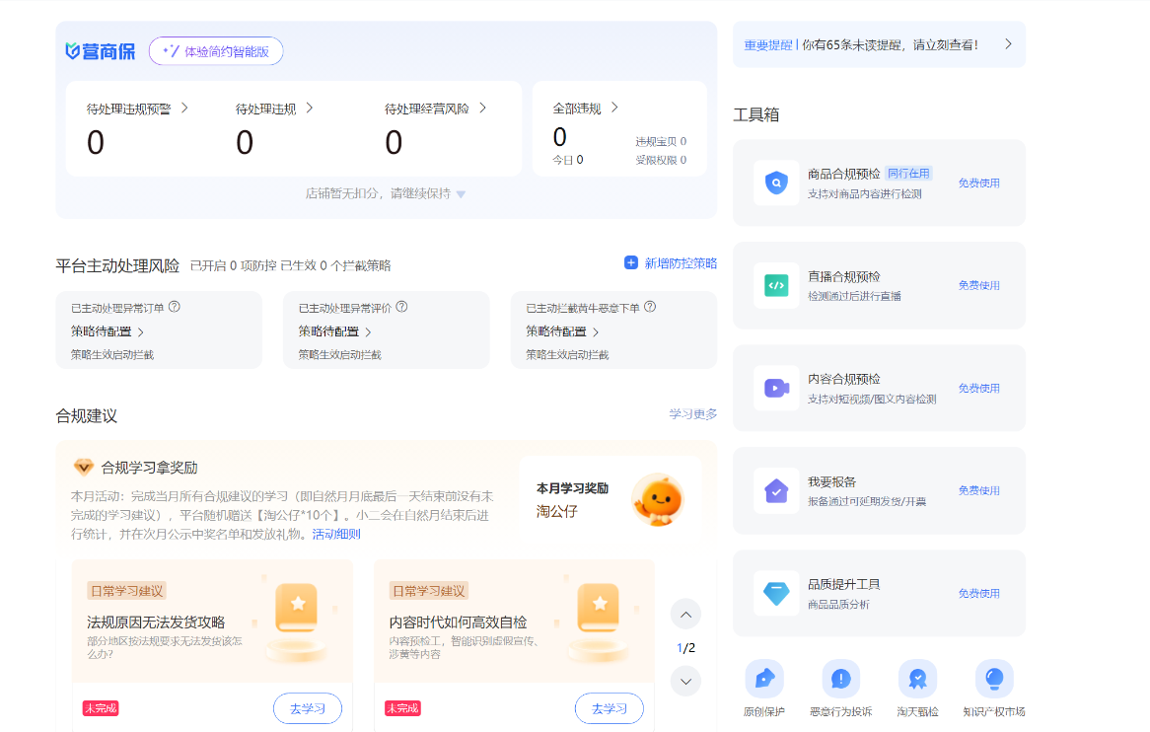Show next learning card with down arrow
Image resolution: width=1150 pixels, height=732 pixels.
[x=685, y=681]
